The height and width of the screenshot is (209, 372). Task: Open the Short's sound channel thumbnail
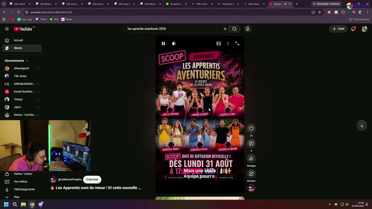pyautogui.click(x=251, y=188)
